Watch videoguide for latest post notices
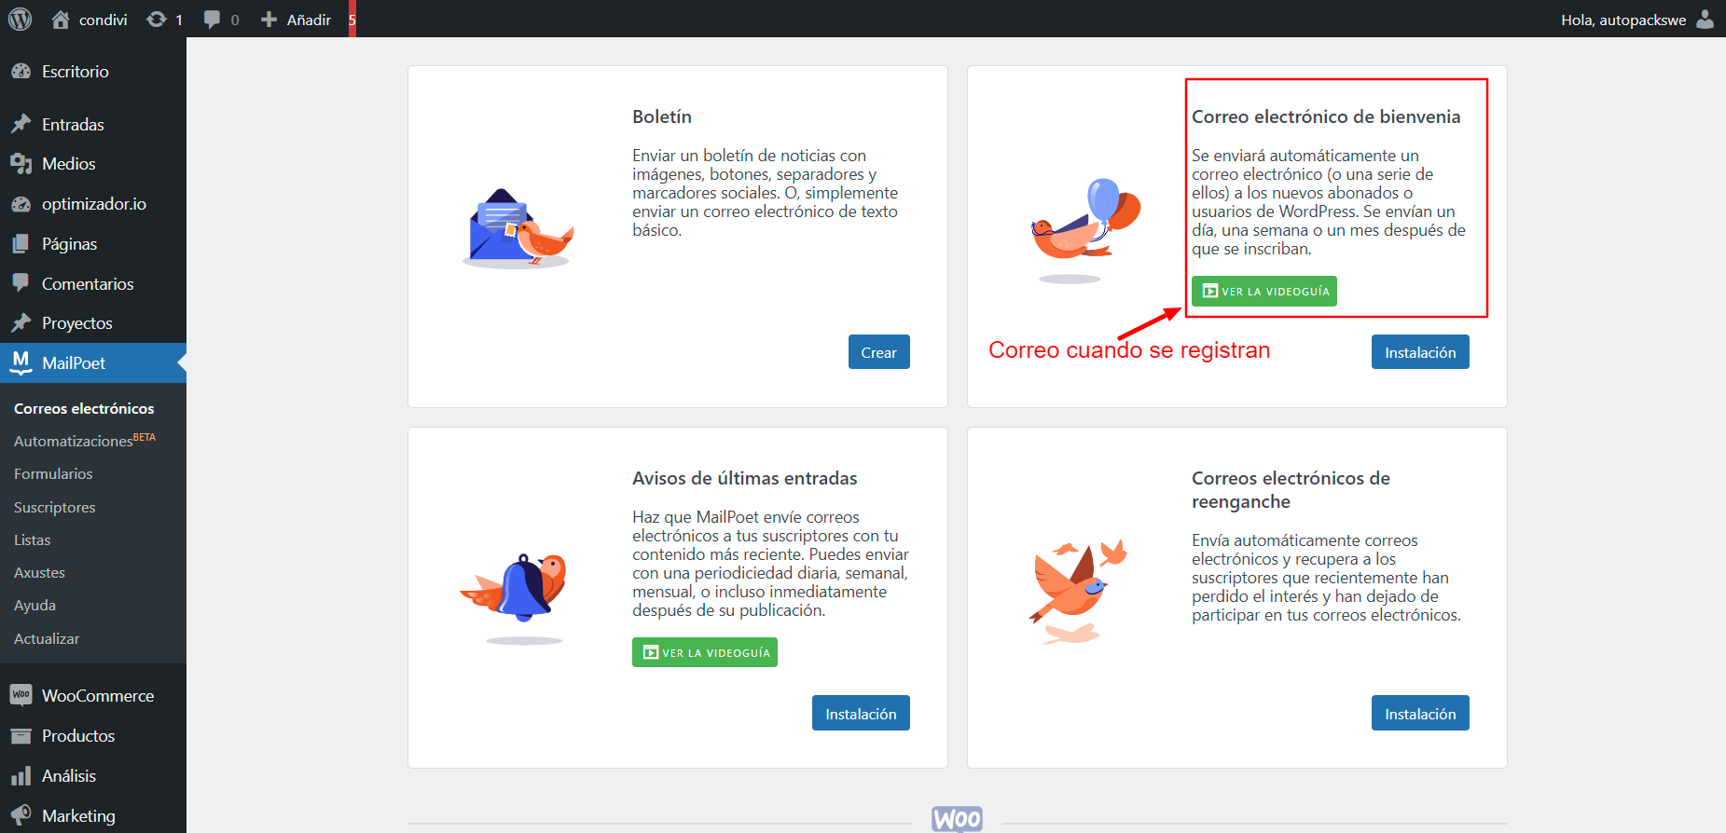This screenshot has height=833, width=1726. [705, 652]
